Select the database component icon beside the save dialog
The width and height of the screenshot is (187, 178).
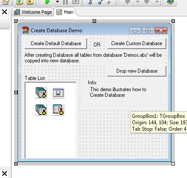[x=41, y=92]
